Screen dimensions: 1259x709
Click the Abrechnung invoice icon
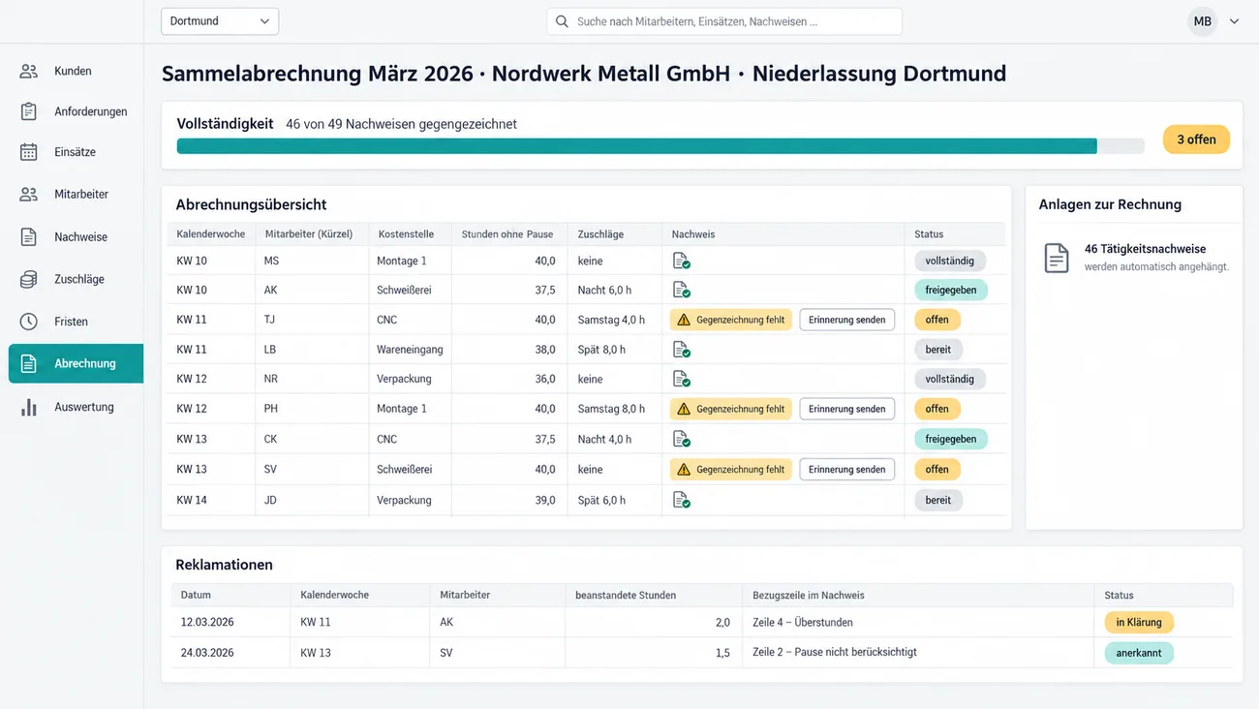[x=29, y=363]
